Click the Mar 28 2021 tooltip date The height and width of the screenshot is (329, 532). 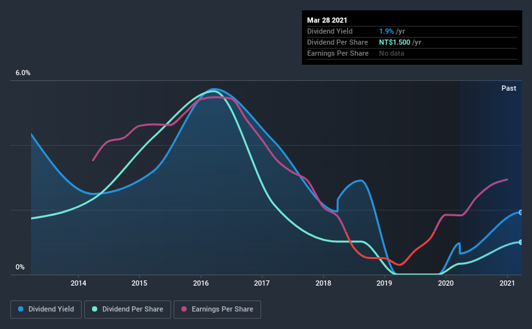click(327, 20)
